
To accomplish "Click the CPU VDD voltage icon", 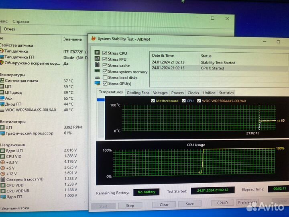I will [3, 185].
